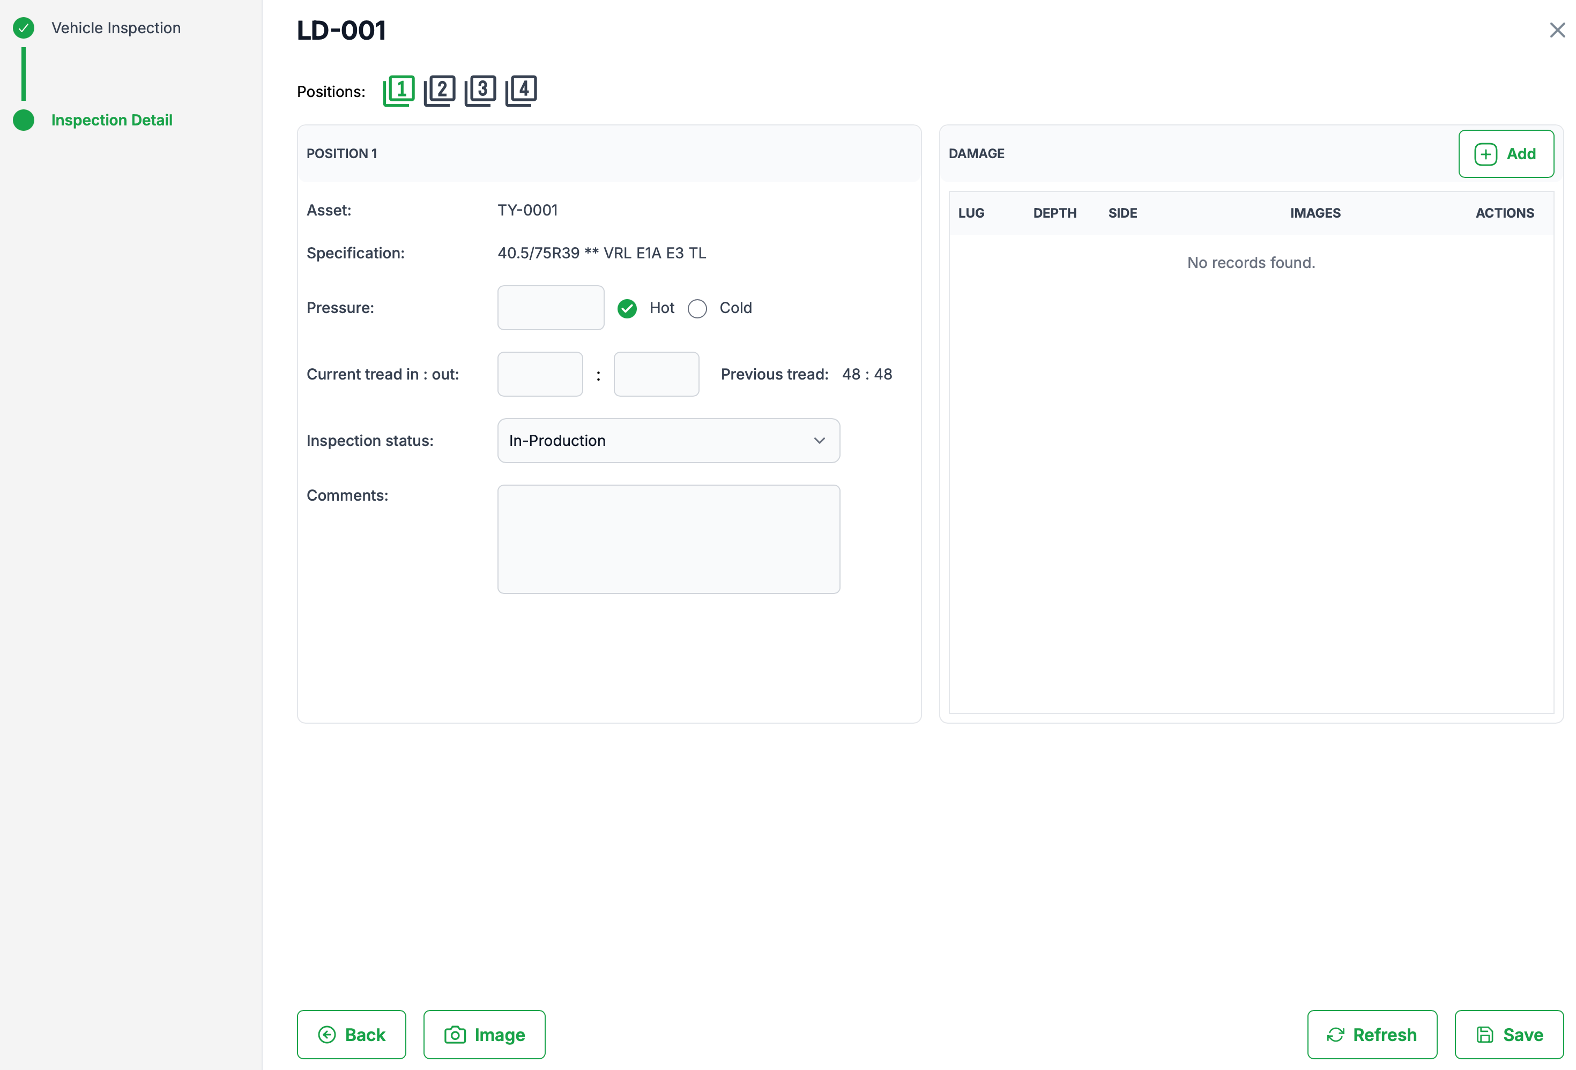
Task: Click the Vehicle Inspection step checkmark
Action: (x=24, y=28)
